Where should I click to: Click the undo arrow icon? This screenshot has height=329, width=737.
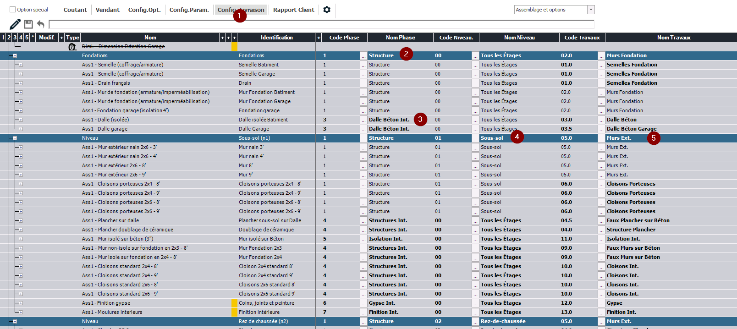pos(41,24)
